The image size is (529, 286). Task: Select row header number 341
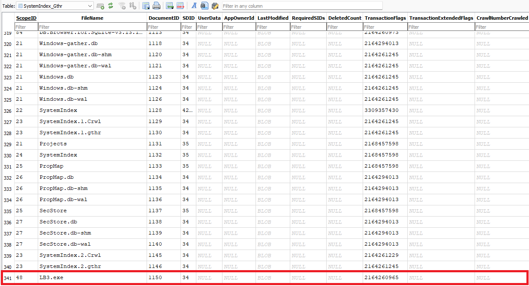7,278
